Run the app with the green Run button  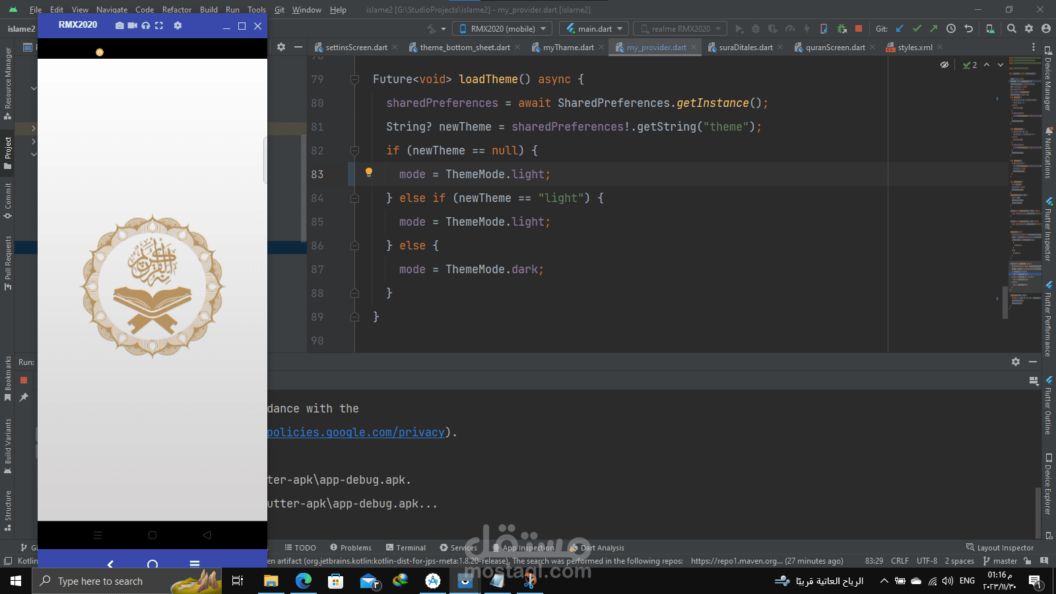click(739, 28)
